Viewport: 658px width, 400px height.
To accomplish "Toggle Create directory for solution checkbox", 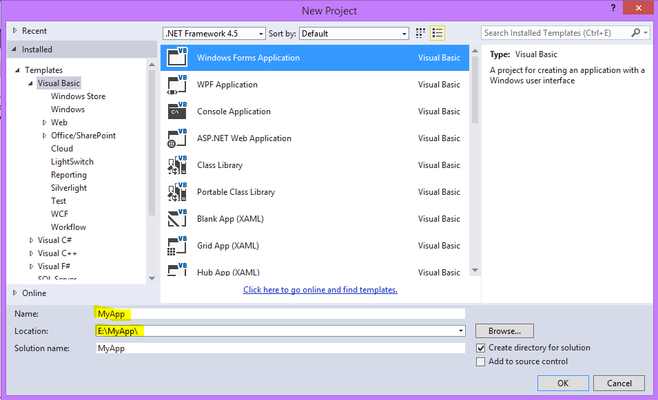I will (x=481, y=348).
